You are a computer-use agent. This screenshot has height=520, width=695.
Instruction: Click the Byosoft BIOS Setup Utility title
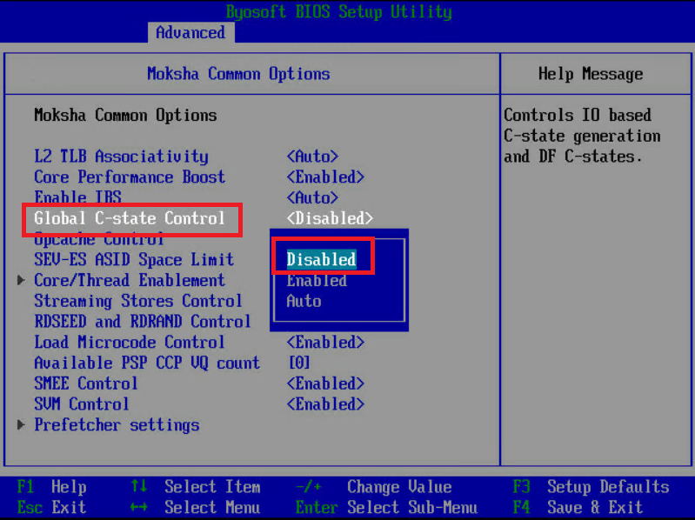point(338,11)
